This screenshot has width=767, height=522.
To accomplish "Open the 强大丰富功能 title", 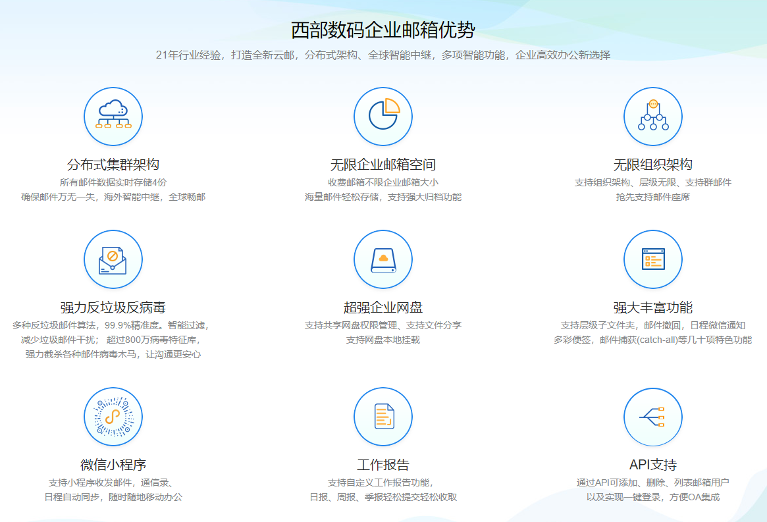I will (653, 307).
